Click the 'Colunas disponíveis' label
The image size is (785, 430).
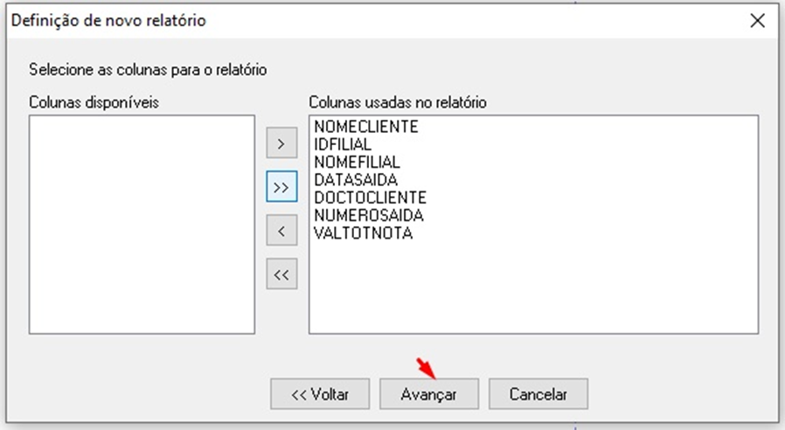[94, 102]
